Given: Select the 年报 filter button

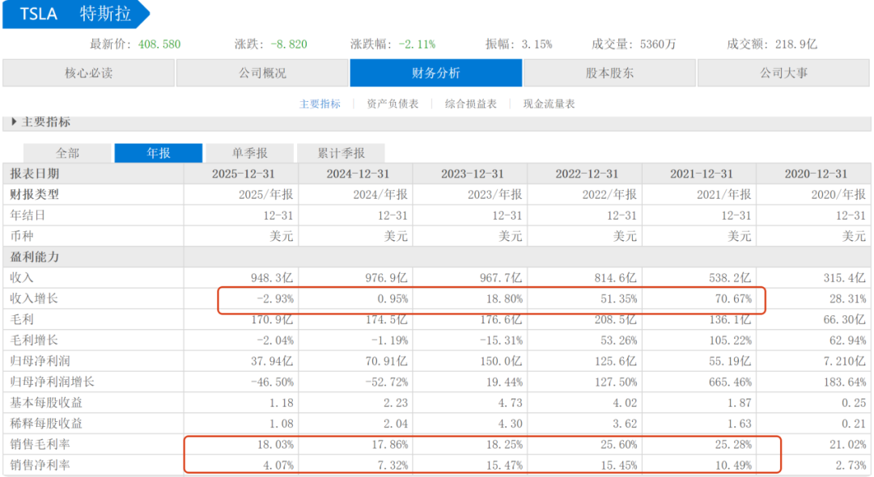Looking at the screenshot, I should (x=158, y=153).
